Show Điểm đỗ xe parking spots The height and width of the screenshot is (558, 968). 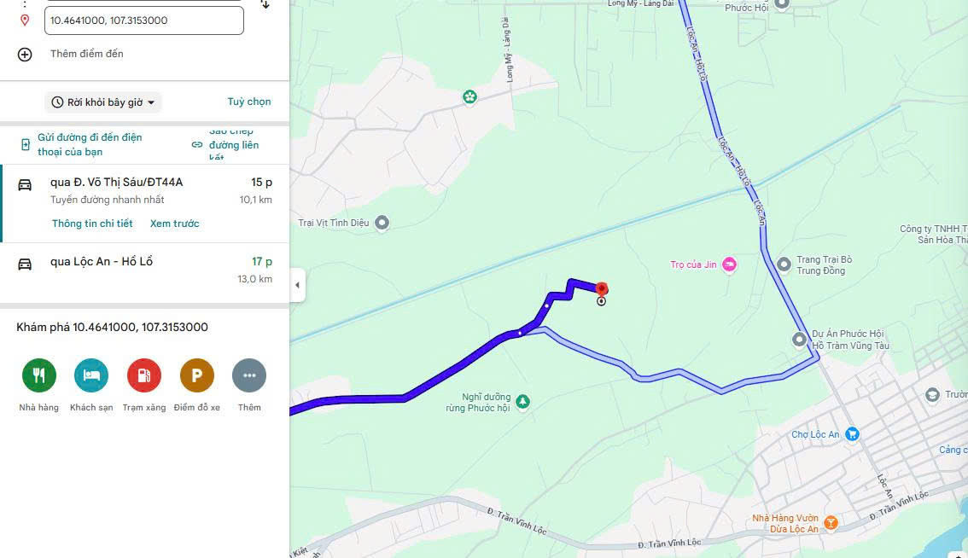pyautogui.click(x=197, y=375)
